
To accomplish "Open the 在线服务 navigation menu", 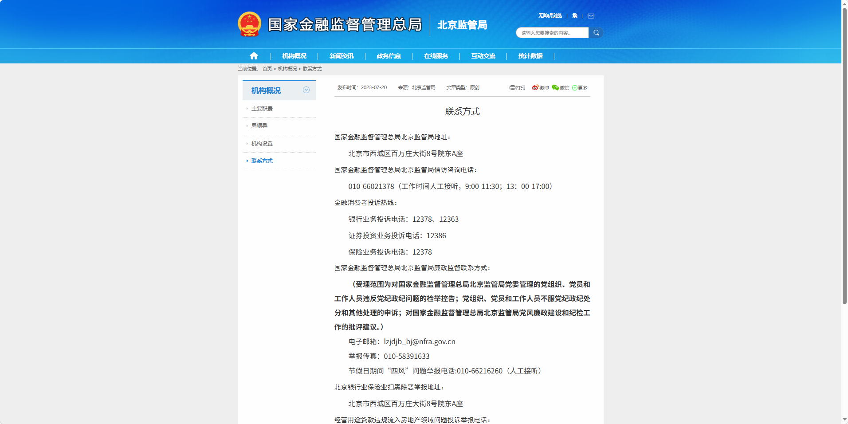I will [x=436, y=56].
